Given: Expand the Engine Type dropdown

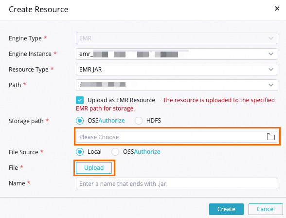Looking at the screenshot, I should [177, 38].
